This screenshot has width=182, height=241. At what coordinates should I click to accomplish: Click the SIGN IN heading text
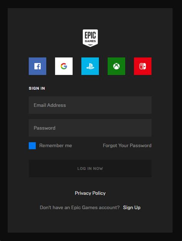click(x=37, y=88)
